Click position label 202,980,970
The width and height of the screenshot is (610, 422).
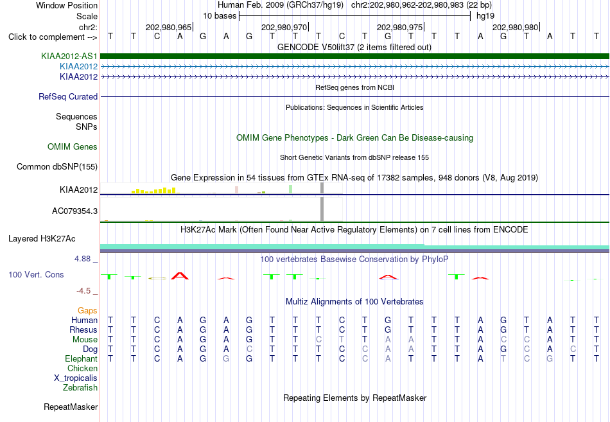[x=284, y=27]
